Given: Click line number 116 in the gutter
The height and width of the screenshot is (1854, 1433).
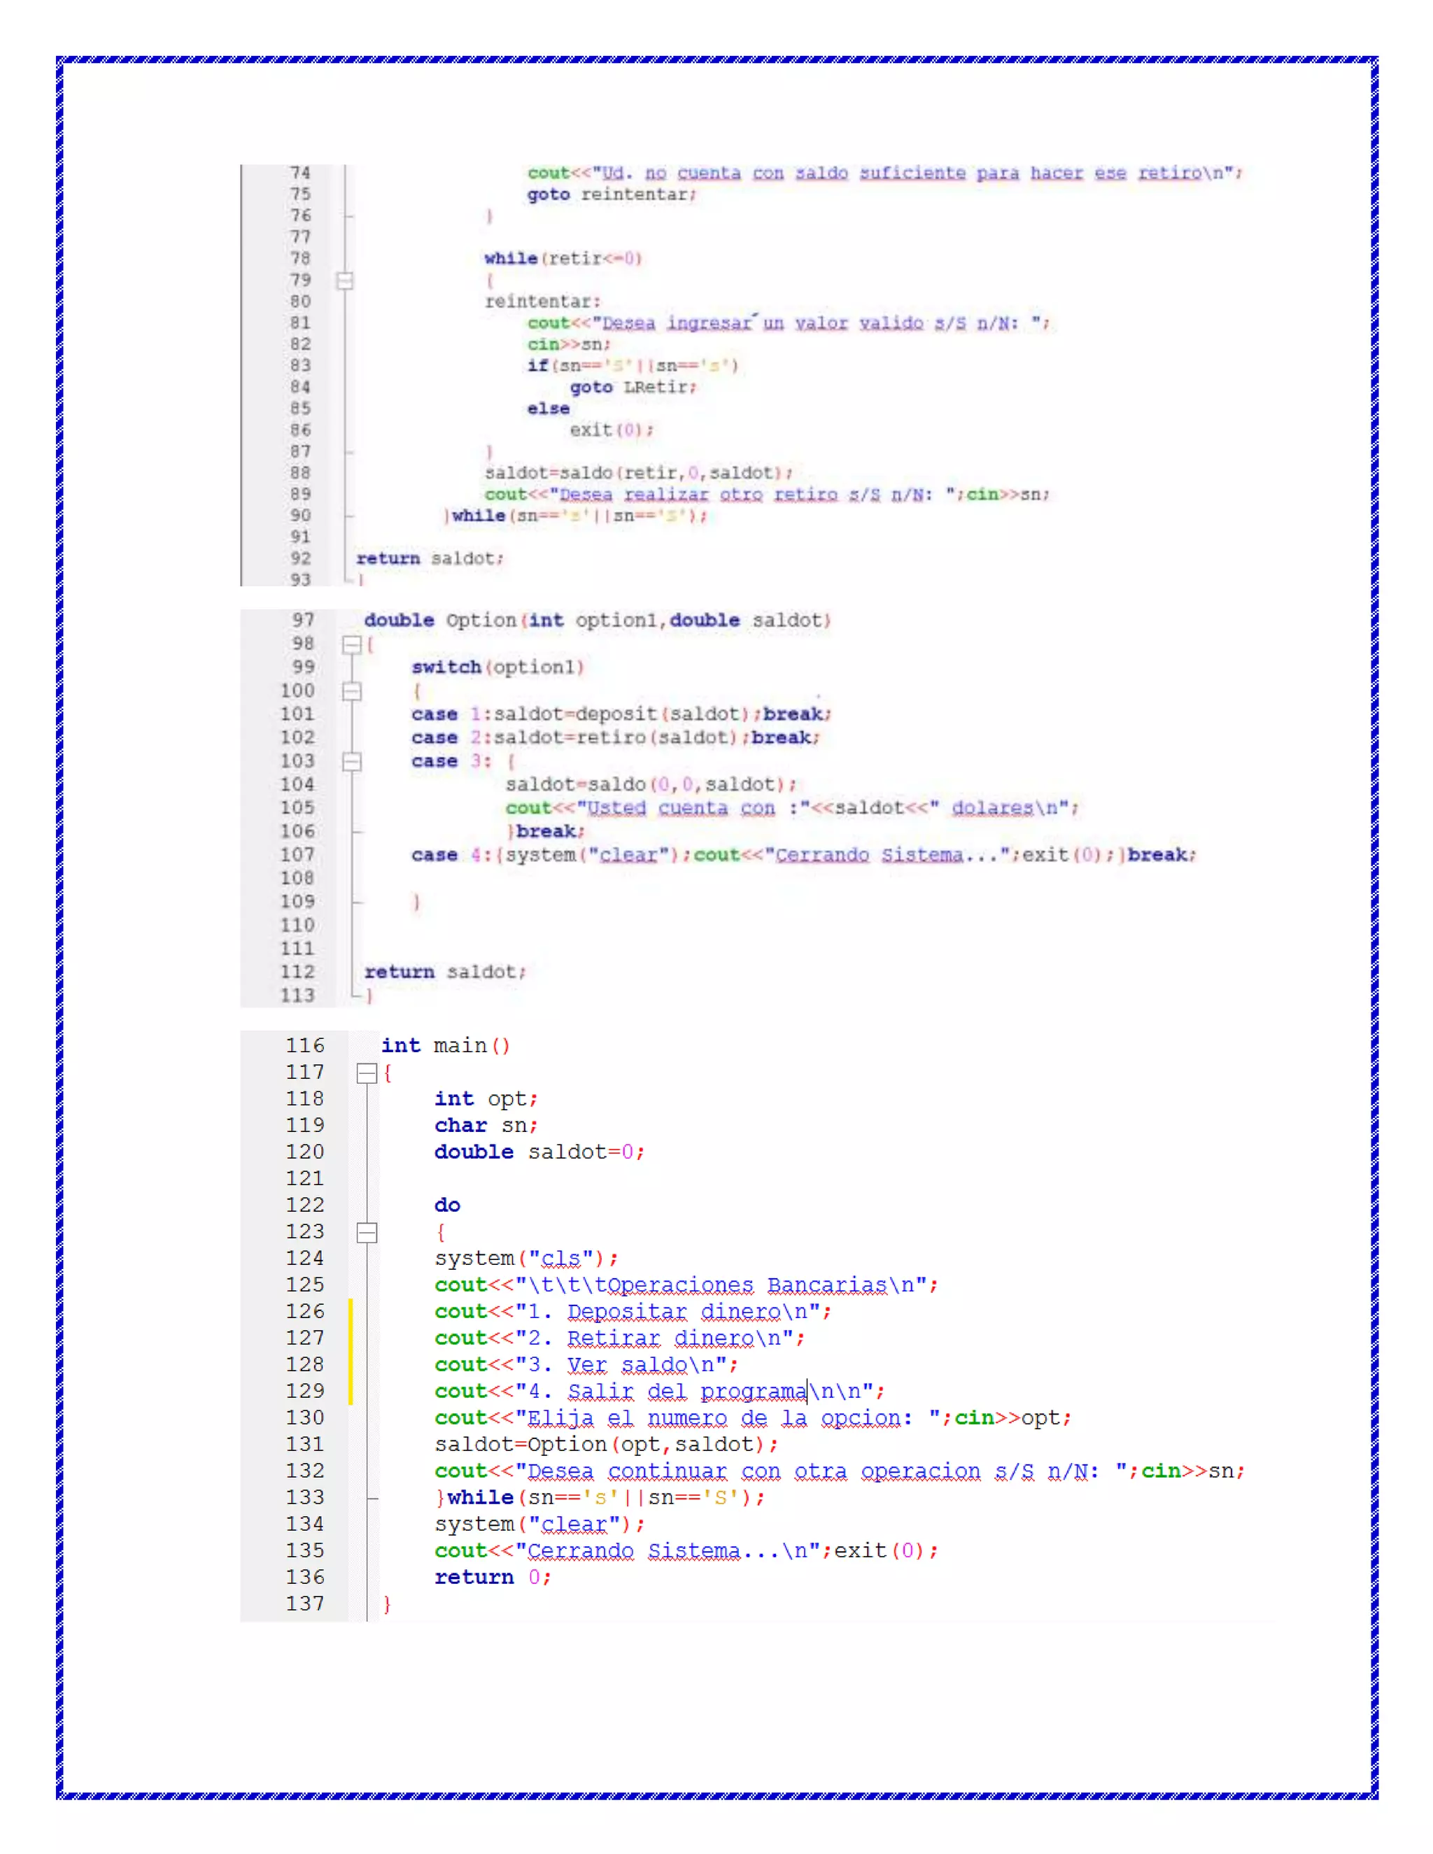Looking at the screenshot, I should pos(305,1046).
